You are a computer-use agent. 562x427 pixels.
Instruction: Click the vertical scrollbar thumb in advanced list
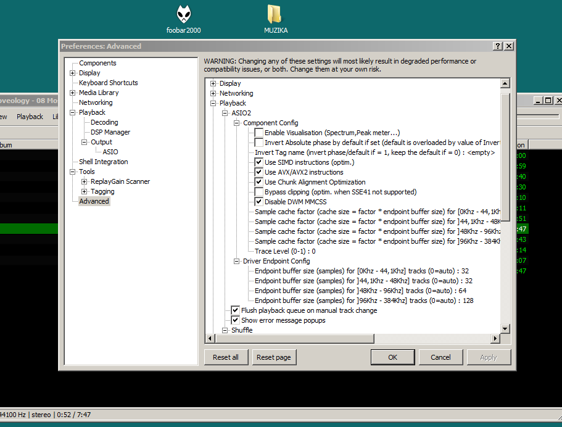[x=505, y=157]
